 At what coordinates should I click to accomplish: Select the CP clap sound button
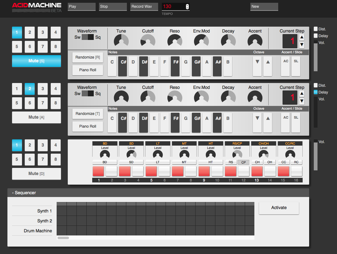pos(244,162)
